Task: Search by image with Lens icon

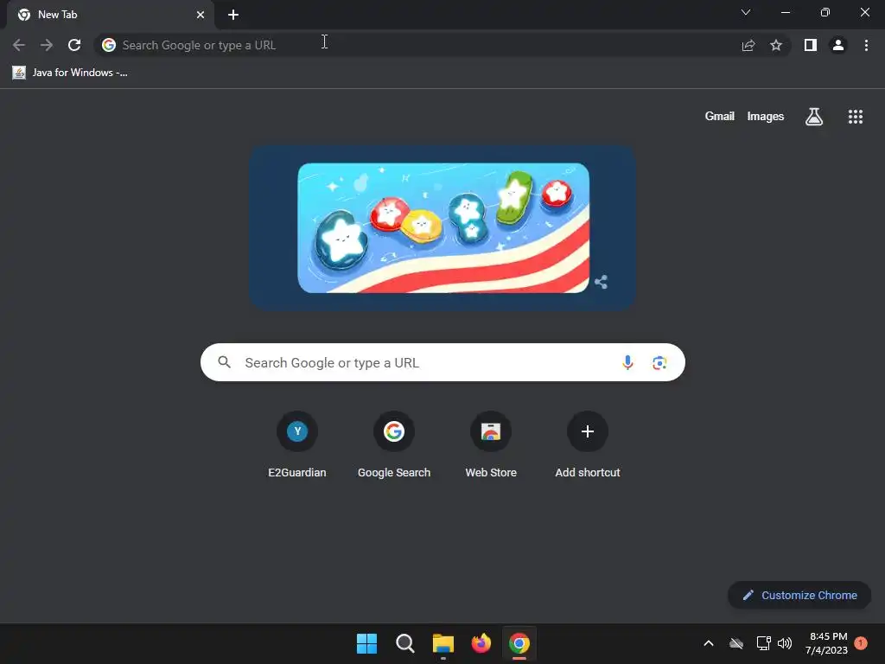Action: pos(659,362)
